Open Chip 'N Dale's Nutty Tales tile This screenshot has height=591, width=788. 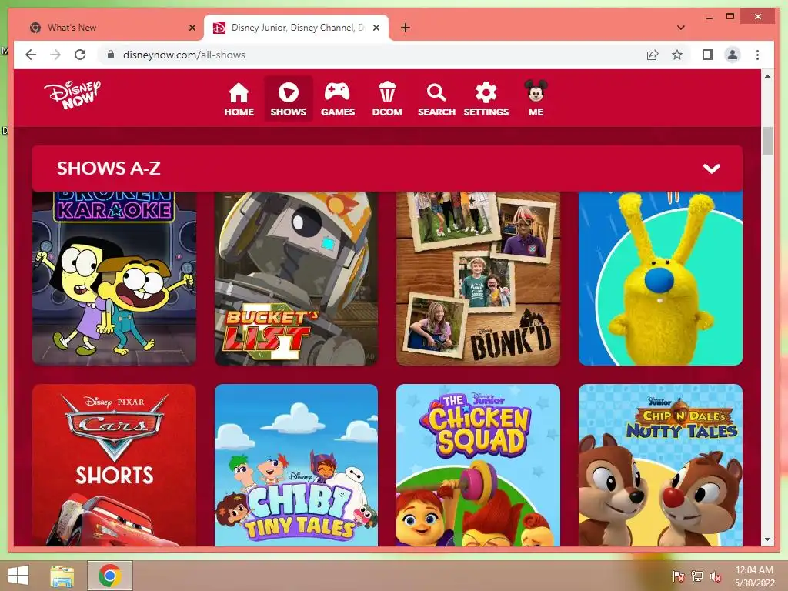click(660, 465)
